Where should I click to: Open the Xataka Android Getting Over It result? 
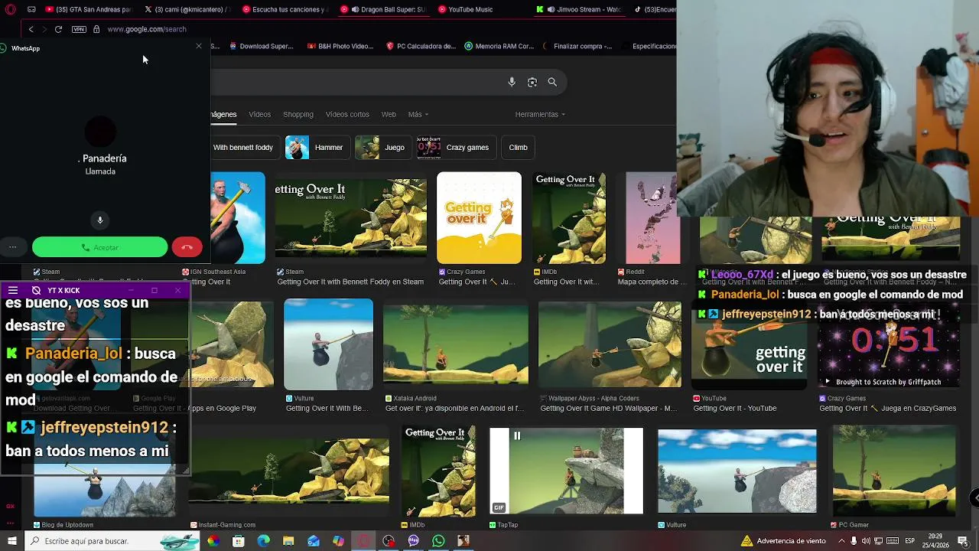(x=455, y=344)
